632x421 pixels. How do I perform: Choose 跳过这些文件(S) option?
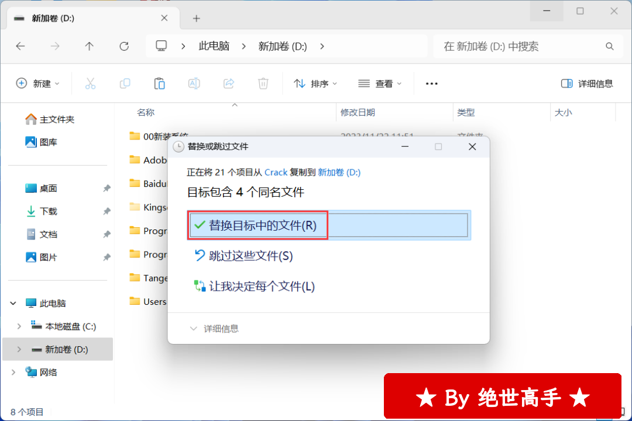point(250,256)
